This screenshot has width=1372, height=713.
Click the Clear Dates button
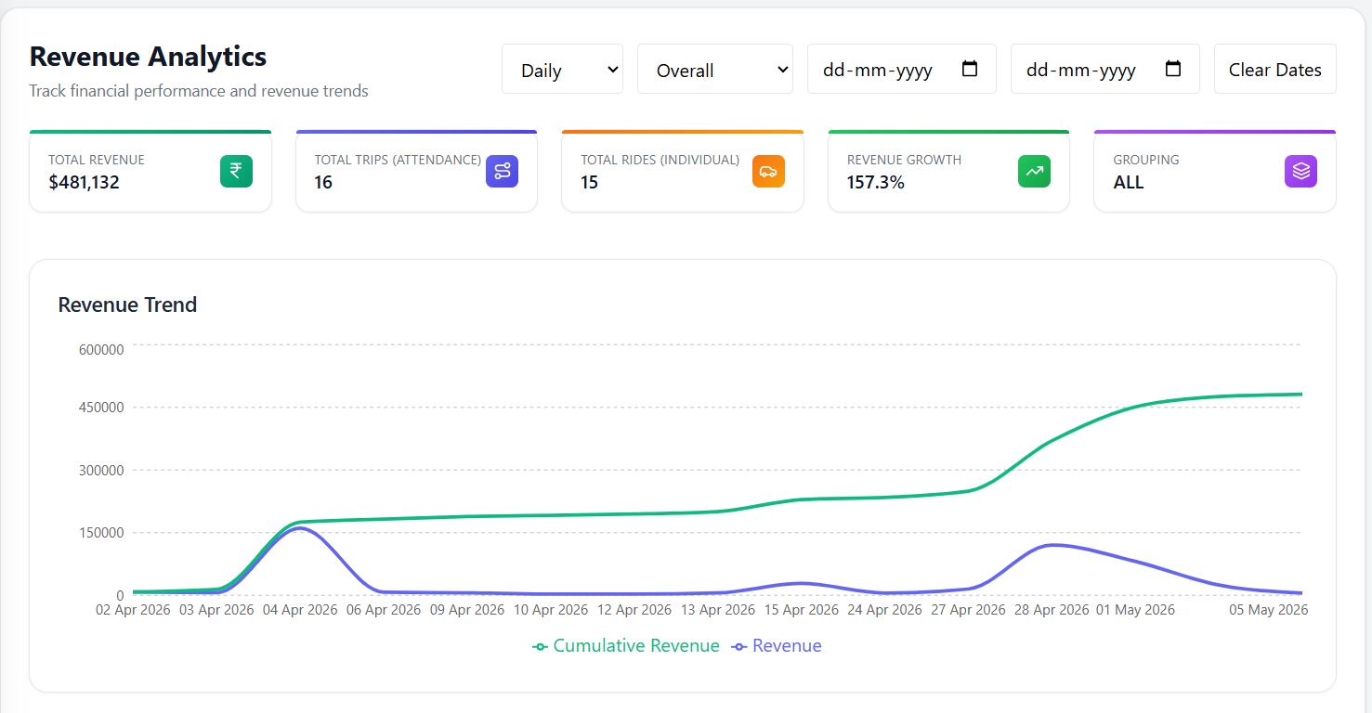click(1274, 69)
